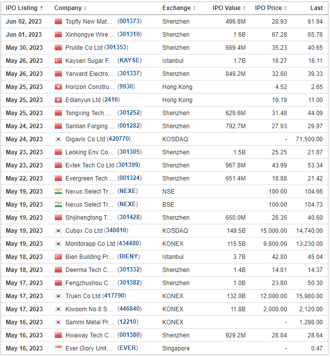Open ticker 001282 for Sanlian Forging
The image size is (330, 357).
[x=129, y=126]
